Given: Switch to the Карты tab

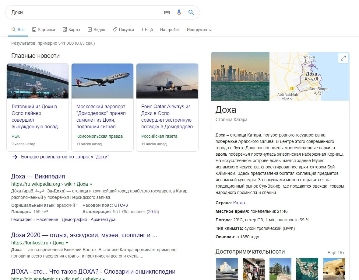Looking at the screenshot, I should point(71,29).
